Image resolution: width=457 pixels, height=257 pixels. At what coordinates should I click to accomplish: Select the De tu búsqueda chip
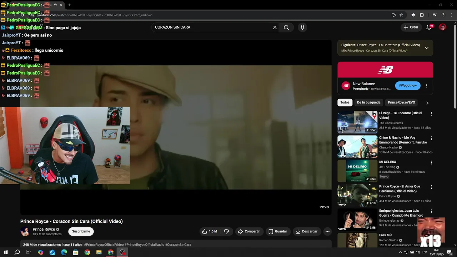point(369,102)
